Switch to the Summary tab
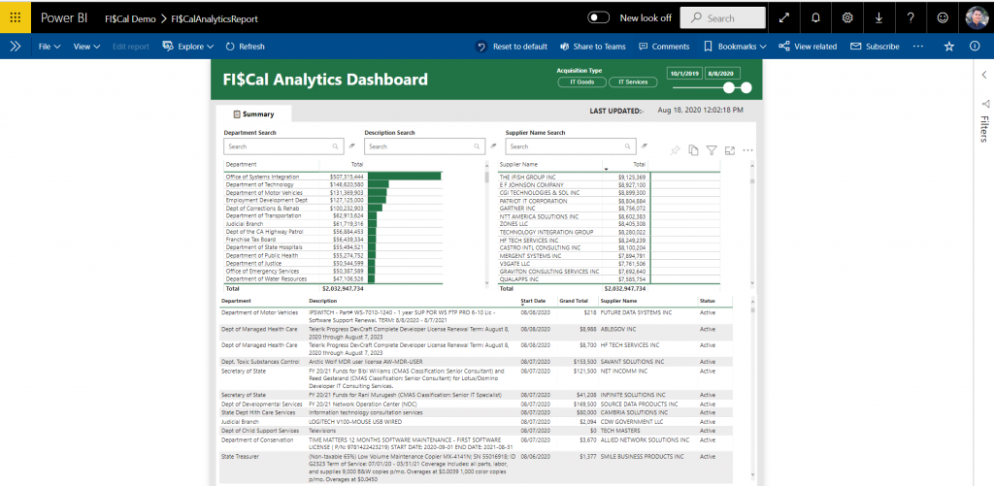Screen dimensions: 994x486 pyautogui.click(x=253, y=114)
